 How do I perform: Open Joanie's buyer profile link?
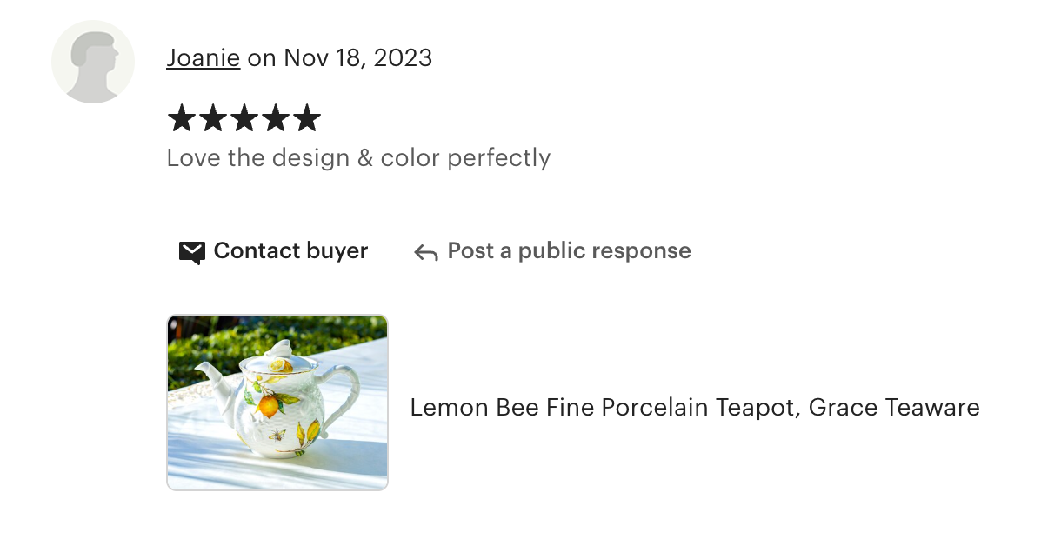[203, 58]
